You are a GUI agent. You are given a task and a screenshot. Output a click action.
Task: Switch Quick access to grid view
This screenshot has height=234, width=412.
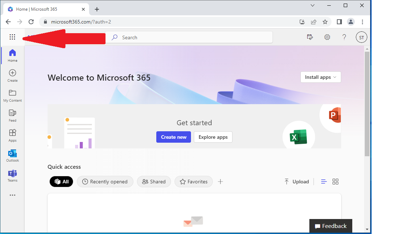point(335,182)
